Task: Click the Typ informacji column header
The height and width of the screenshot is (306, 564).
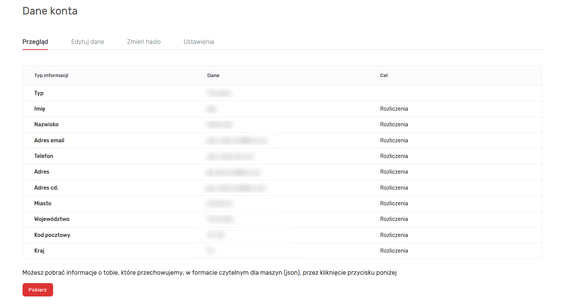Action: tap(51, 75)
